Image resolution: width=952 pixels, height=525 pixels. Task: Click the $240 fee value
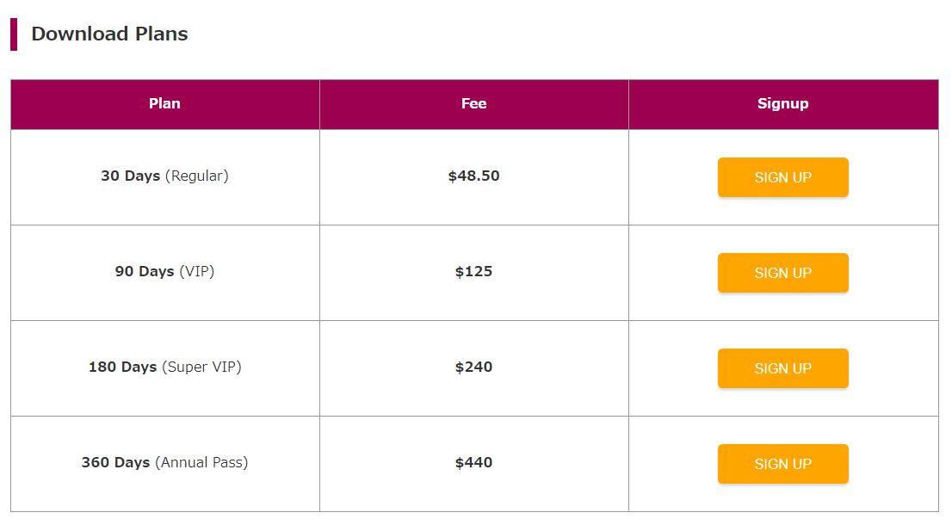pyautogui.click(x=473, y=367)
